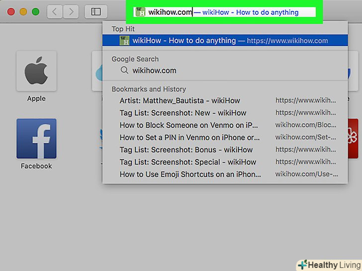Select Top Hit wikiHow - How to do anything
The height and width of the screenshot is (271, 362).
[225, 40]
